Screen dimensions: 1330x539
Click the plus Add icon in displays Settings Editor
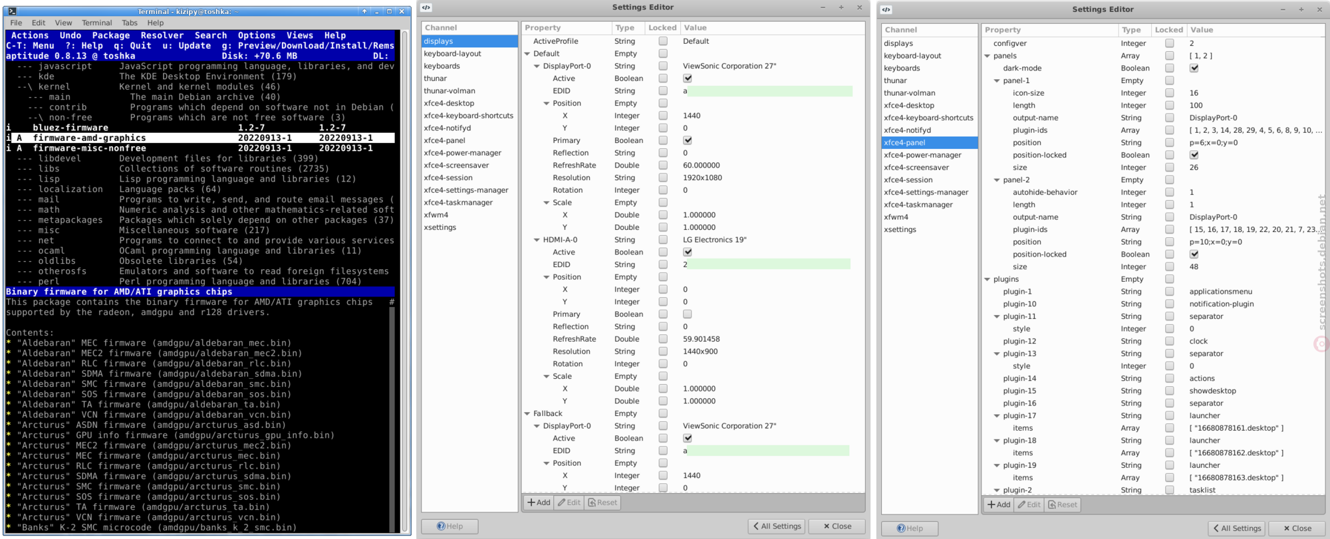point(531,502)
